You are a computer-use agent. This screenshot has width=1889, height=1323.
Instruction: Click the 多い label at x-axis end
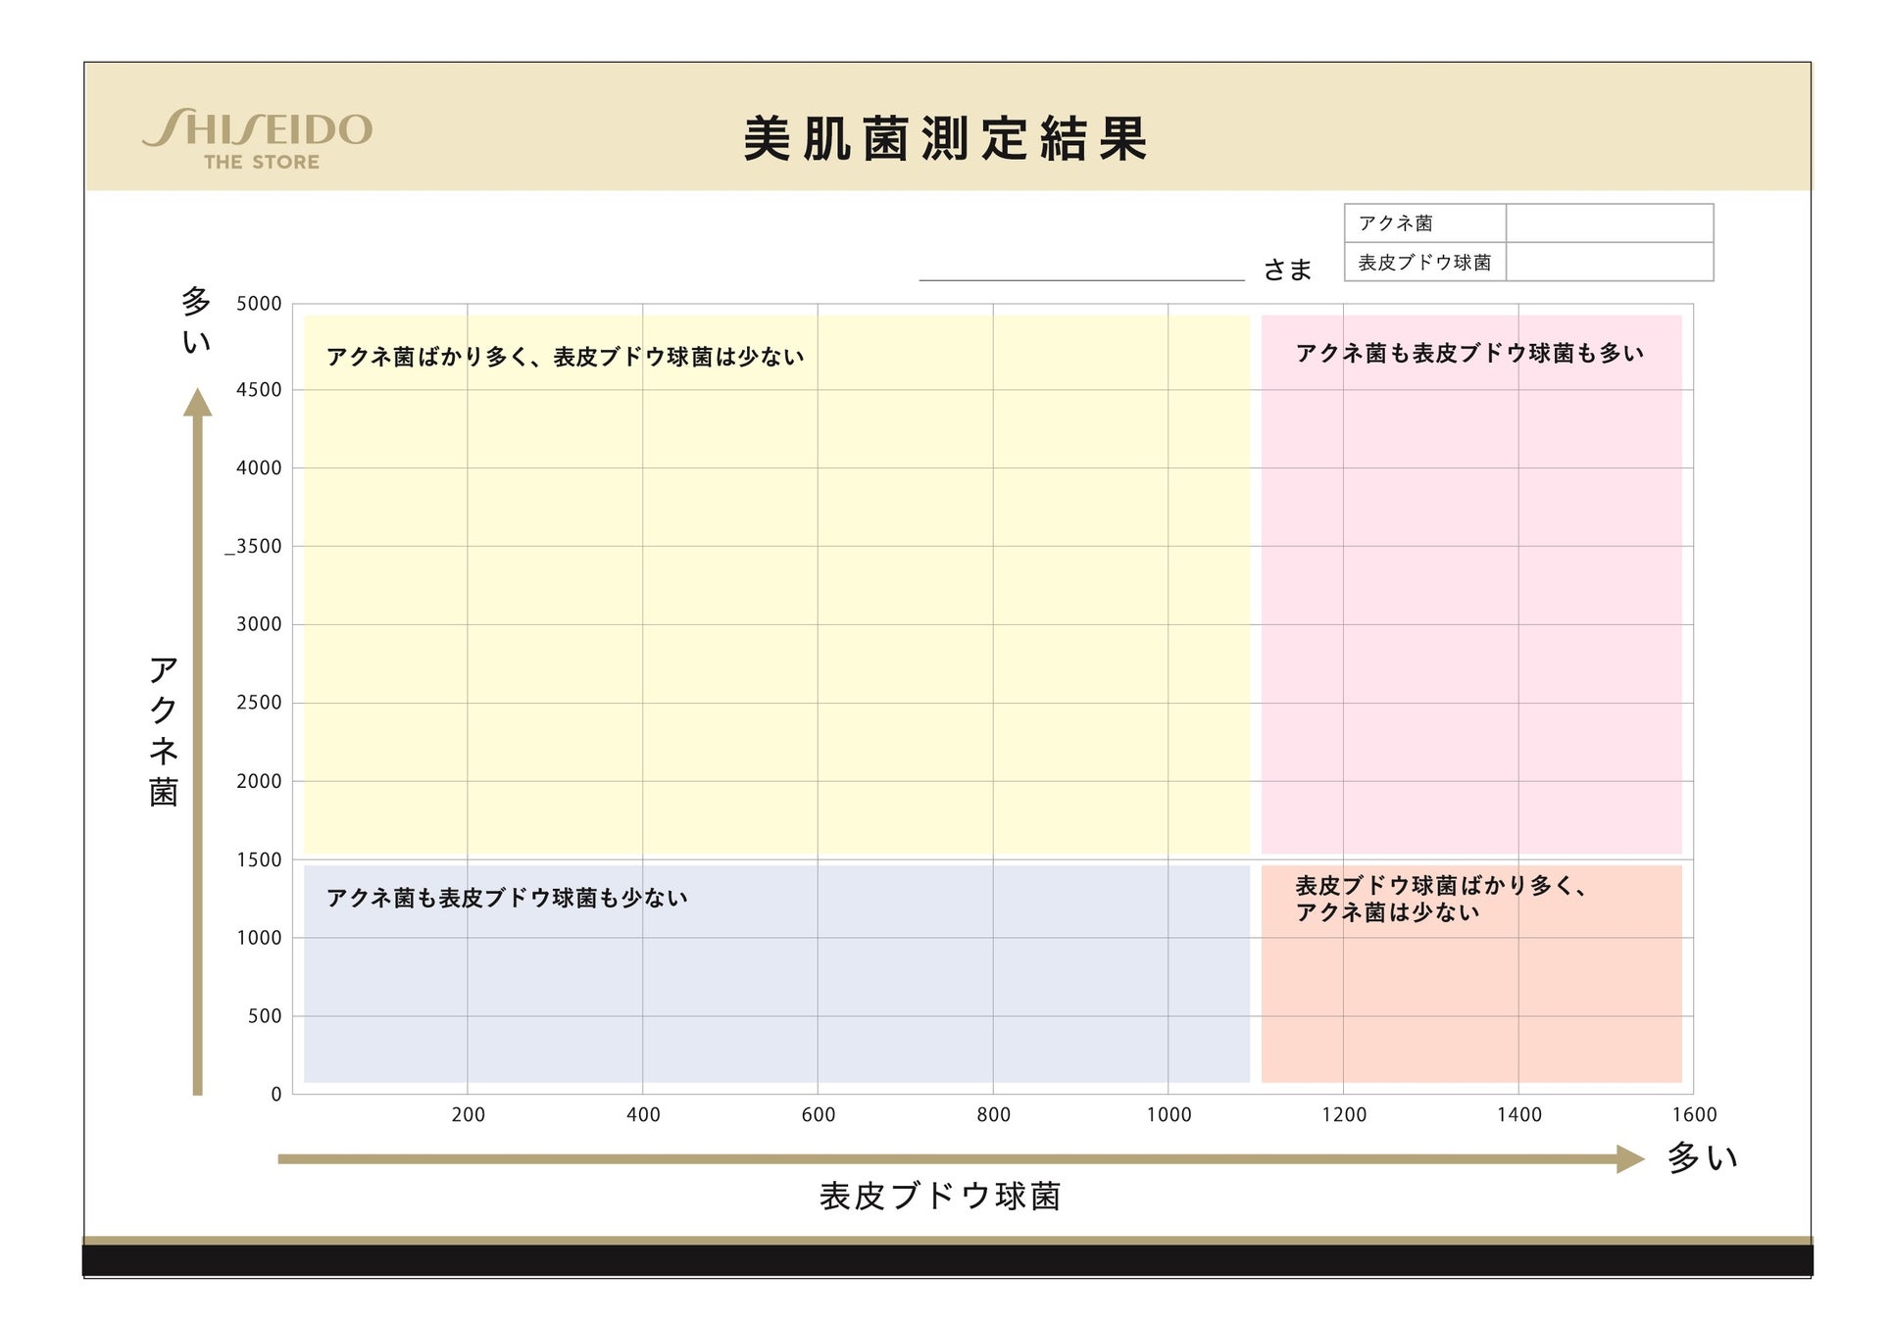[1702, 1158]
